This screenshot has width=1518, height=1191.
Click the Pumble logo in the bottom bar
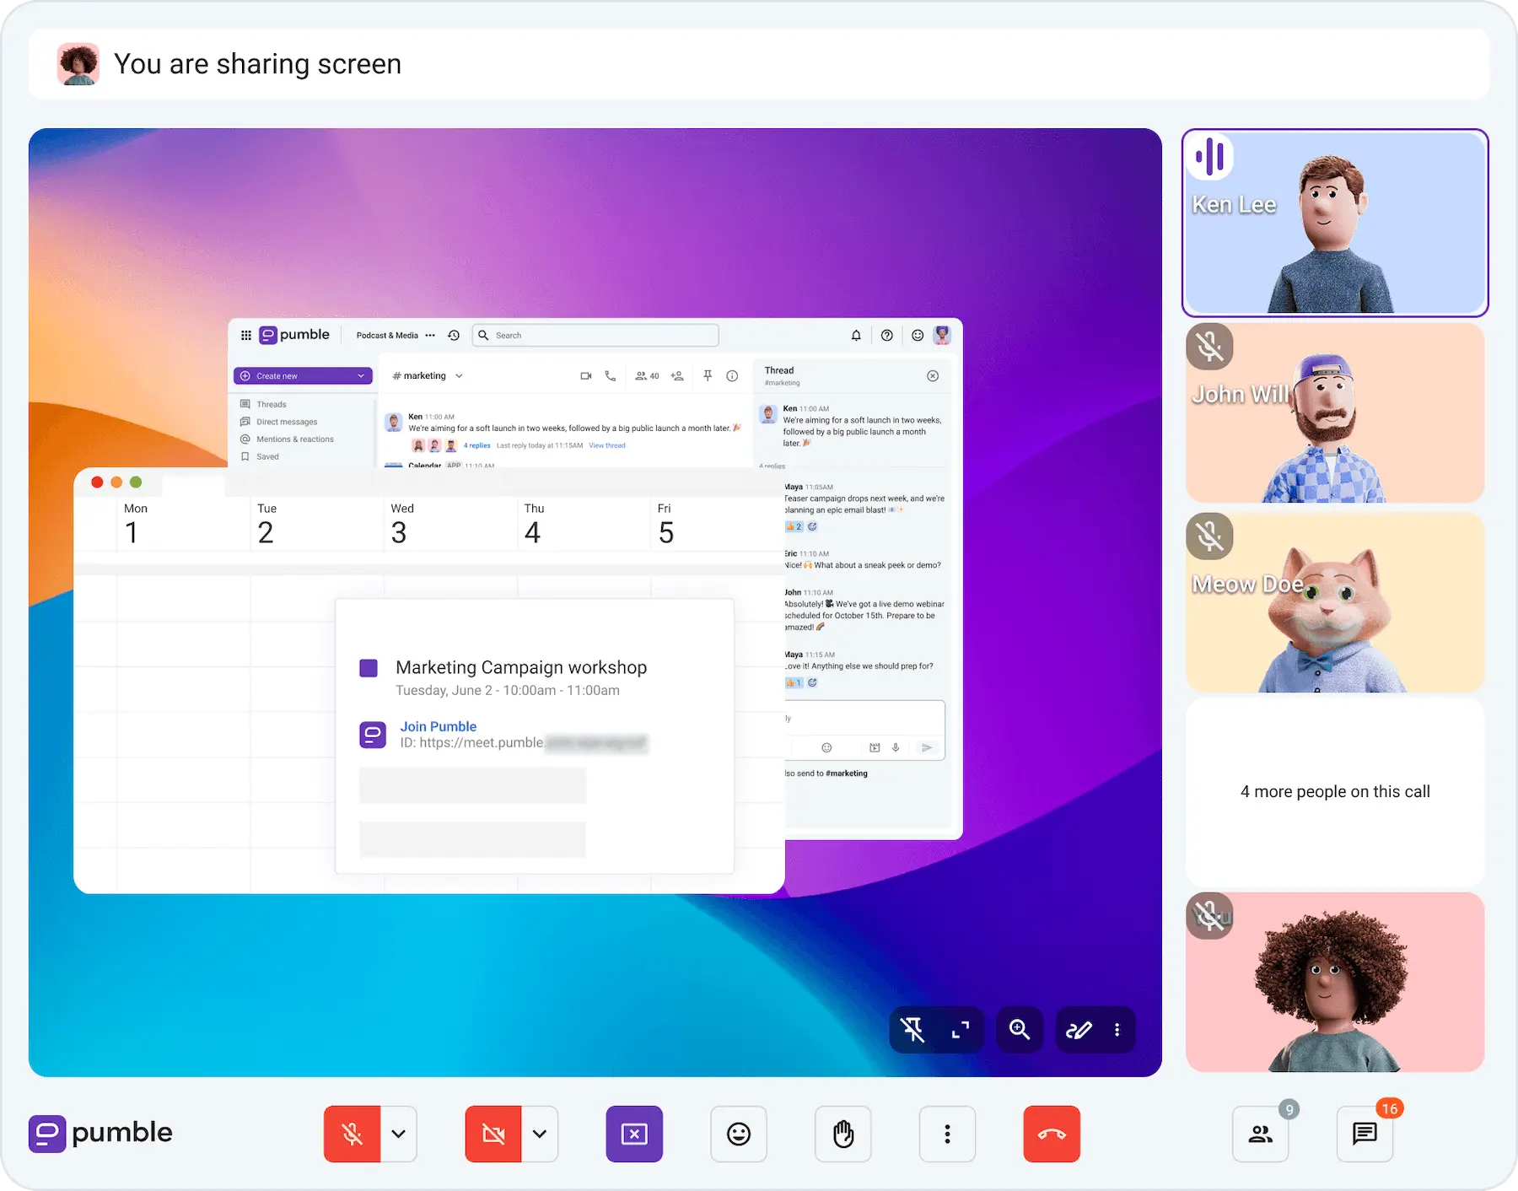(x=100, y=1133)
